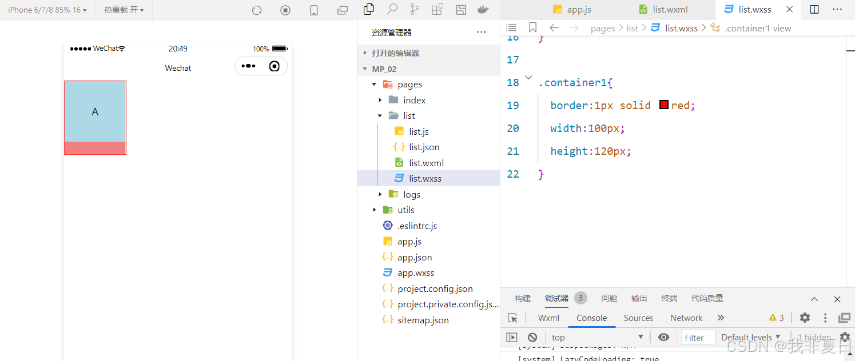Open the extensions icon
This screenshot has height=361, width=855.
(x=438, y=9)
